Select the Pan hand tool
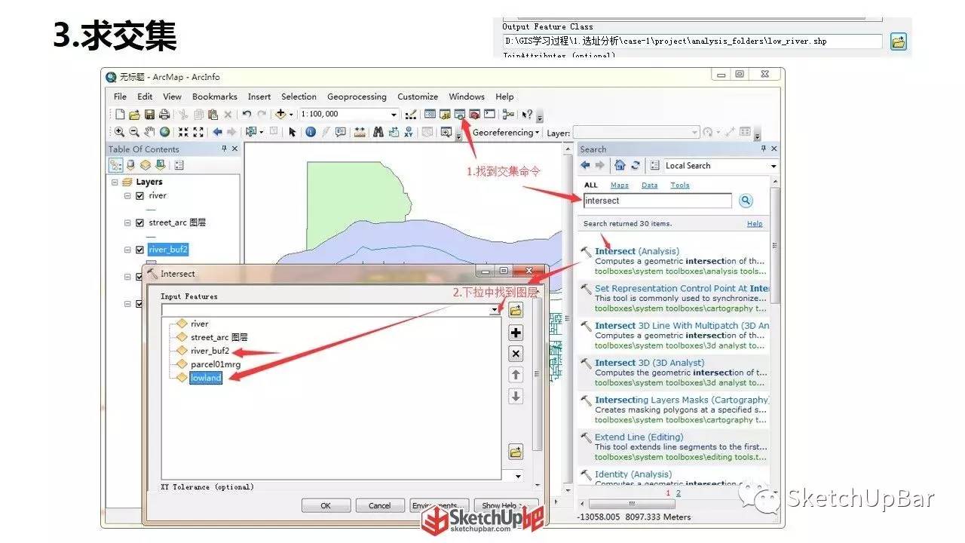 [149, 132]
